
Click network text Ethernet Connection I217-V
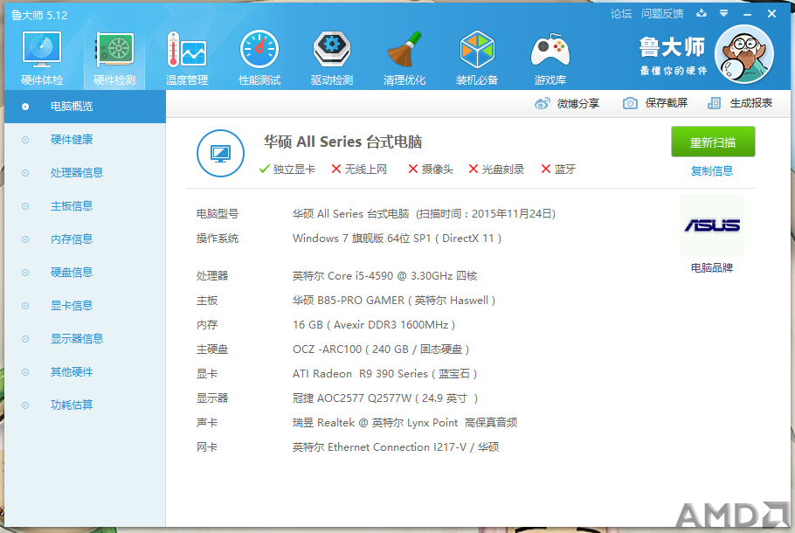[397, 446]
